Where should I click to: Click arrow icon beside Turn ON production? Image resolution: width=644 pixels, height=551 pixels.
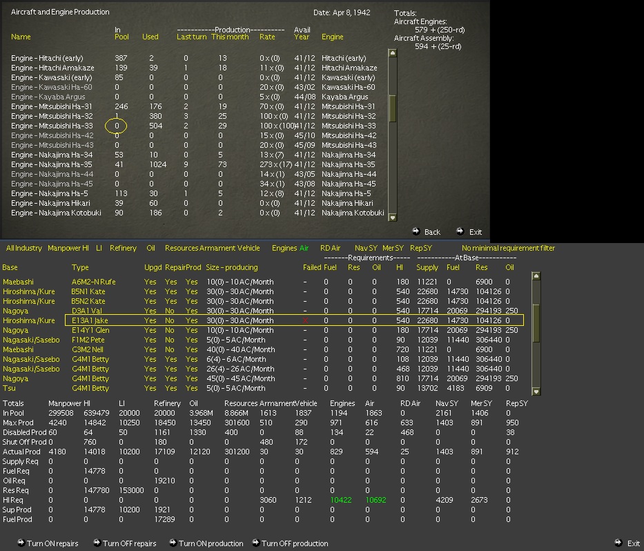coord(173,543)
